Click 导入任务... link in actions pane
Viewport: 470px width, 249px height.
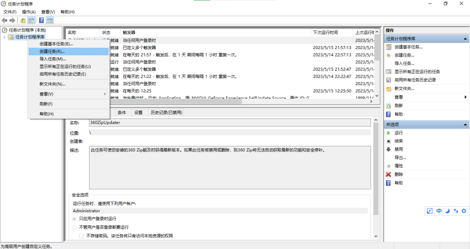[404, 63]
